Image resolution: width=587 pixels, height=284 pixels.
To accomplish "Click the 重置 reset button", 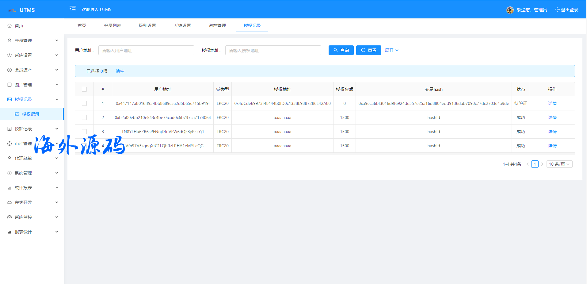I will 368,50.
